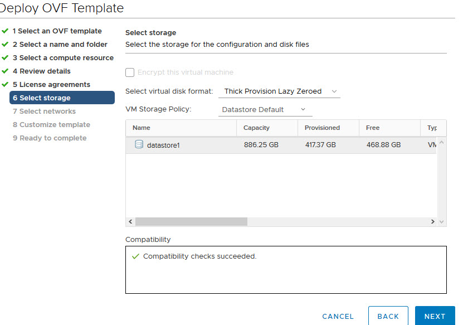463x325 pixels.
Task: Go to step 2 Select a name and folder
Action: 60,45
